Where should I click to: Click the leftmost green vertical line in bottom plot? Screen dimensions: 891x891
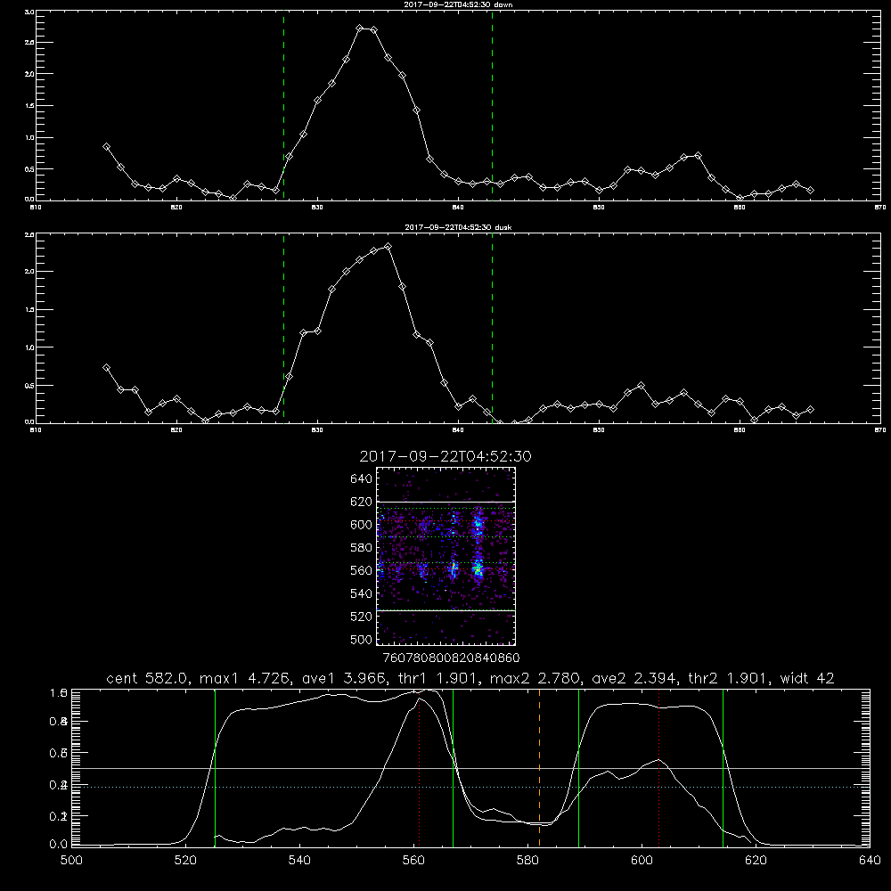pyautogui.click(x=215, y=767)
